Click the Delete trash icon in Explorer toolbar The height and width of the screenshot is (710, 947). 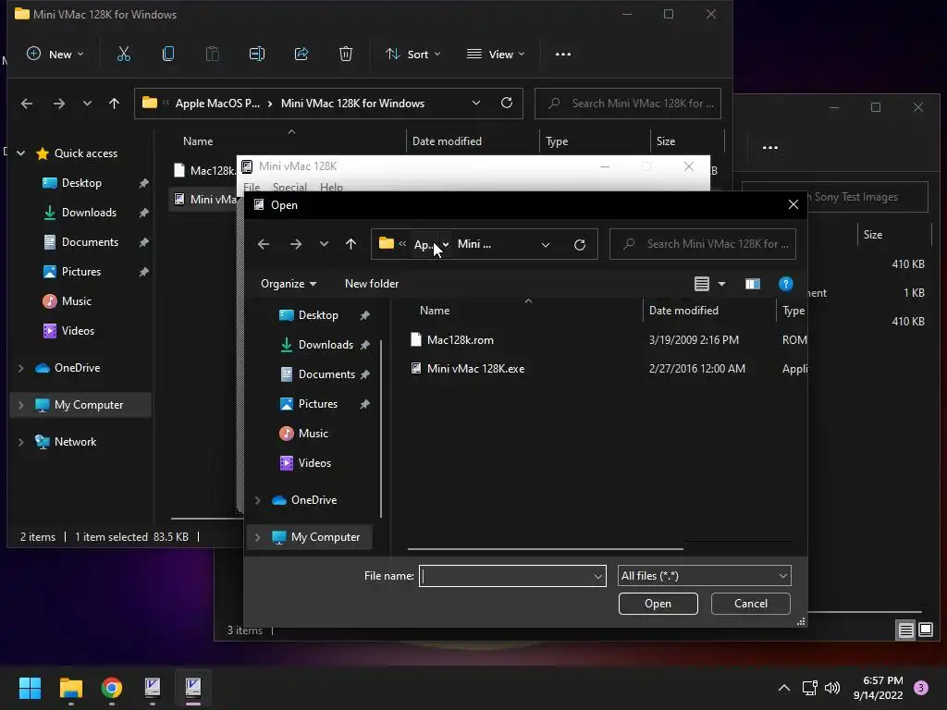(346, 55)
